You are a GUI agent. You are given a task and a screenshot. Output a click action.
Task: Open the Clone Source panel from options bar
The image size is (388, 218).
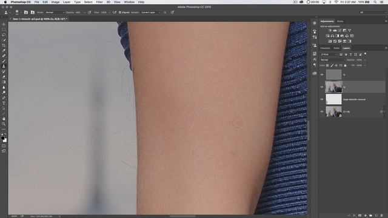coord(32,12)
